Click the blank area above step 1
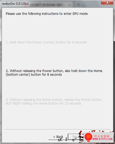The image size is (115, 144). click(58, 28)
